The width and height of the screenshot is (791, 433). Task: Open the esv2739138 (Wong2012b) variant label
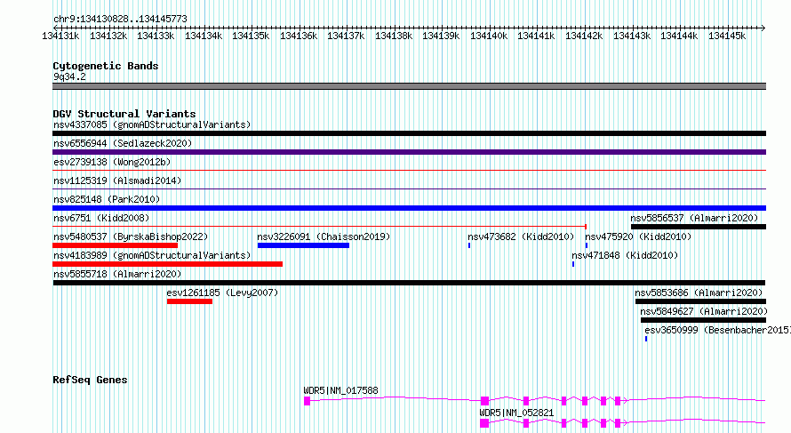tap(112, 162)
